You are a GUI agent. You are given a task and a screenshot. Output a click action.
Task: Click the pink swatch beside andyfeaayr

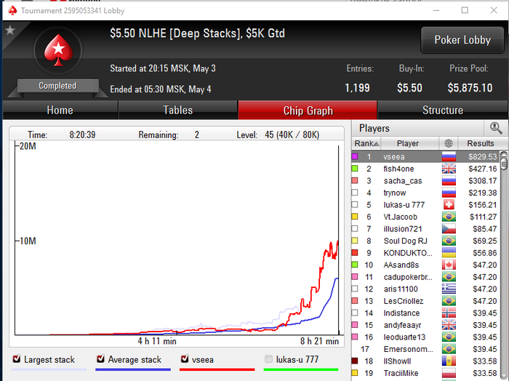[x=355, y=324]
